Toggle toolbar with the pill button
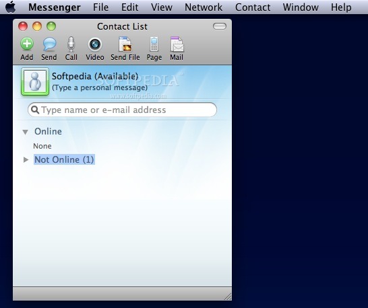368x308 pixels. pos(220,26)
